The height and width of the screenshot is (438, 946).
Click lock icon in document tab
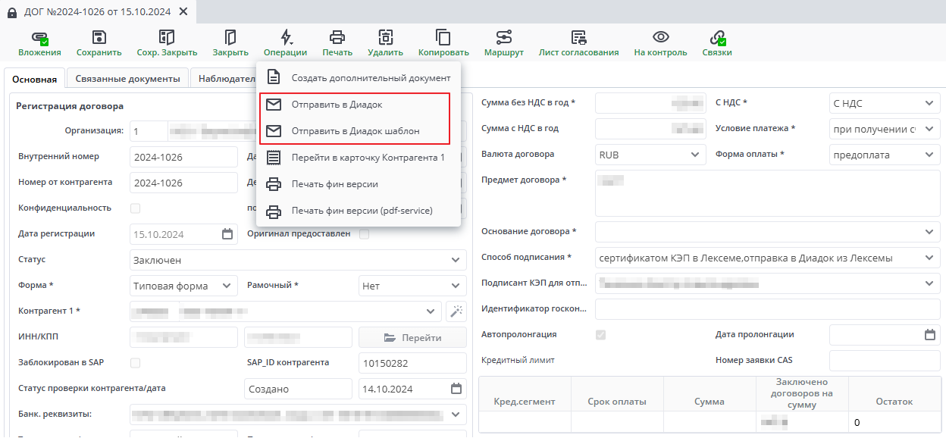click(11, 12)
